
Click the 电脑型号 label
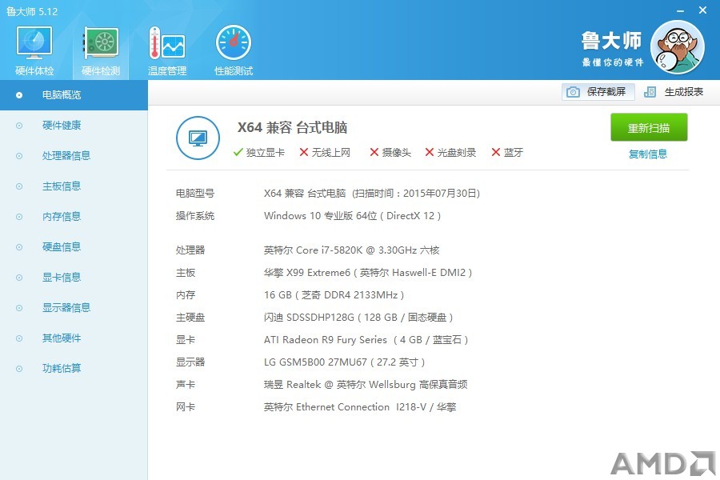point(194,194)
